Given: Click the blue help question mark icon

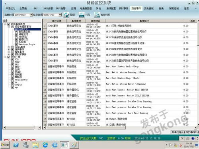Looking at the screenshot, I should (193, 138).
